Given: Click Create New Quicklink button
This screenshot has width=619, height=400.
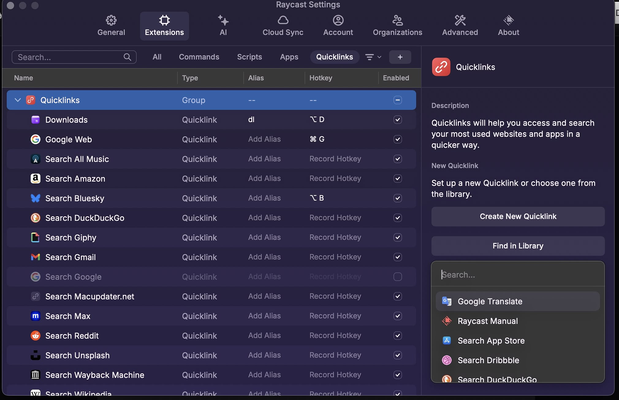Looking at the screenshot, I should (x=518, y=217).
